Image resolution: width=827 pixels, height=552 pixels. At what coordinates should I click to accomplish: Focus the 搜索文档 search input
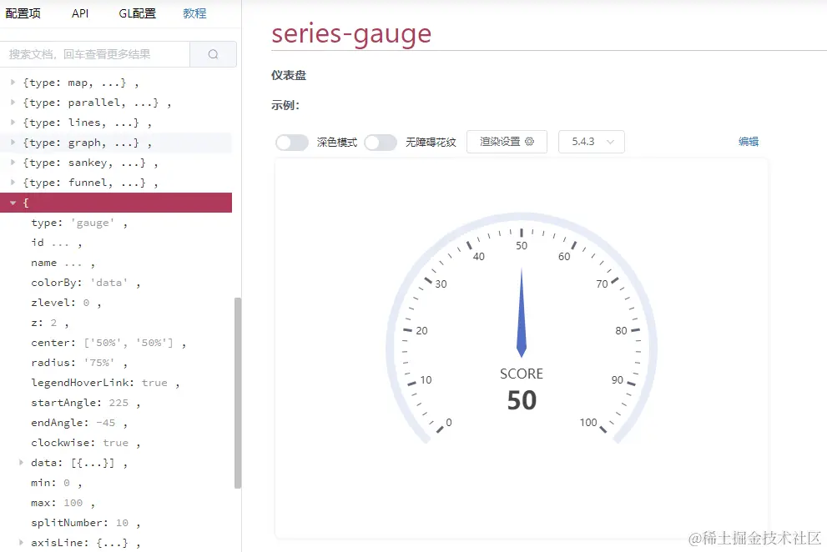[95, 54]
